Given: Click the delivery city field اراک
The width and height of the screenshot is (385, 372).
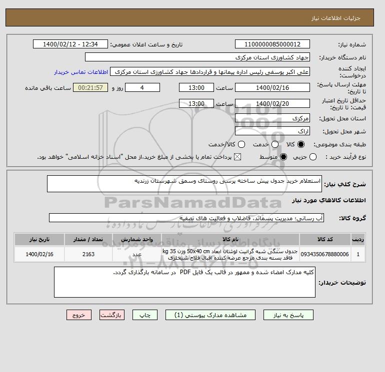Looking at the screenshot, I should point(272,131).
